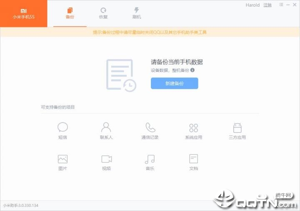Click the 注销 logout link
Viewport: 300px width, 211px height.
(x=267, y=5)
